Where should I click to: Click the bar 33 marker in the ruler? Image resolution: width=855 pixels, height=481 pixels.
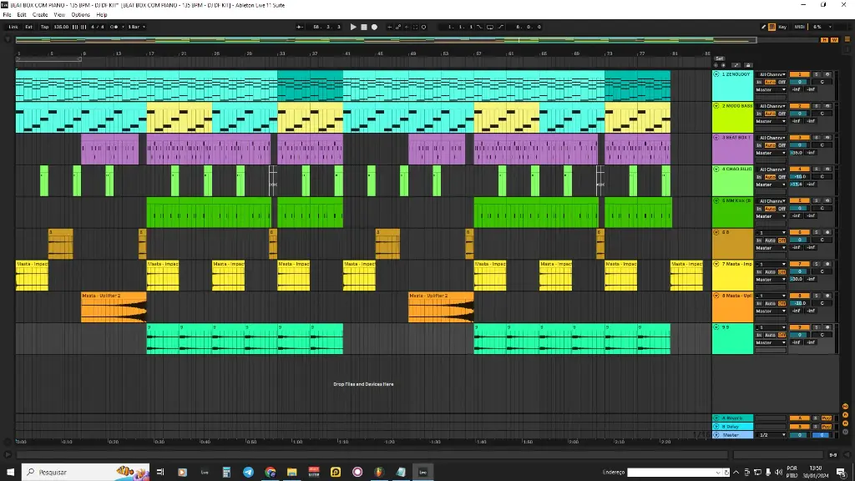[282, 53]
